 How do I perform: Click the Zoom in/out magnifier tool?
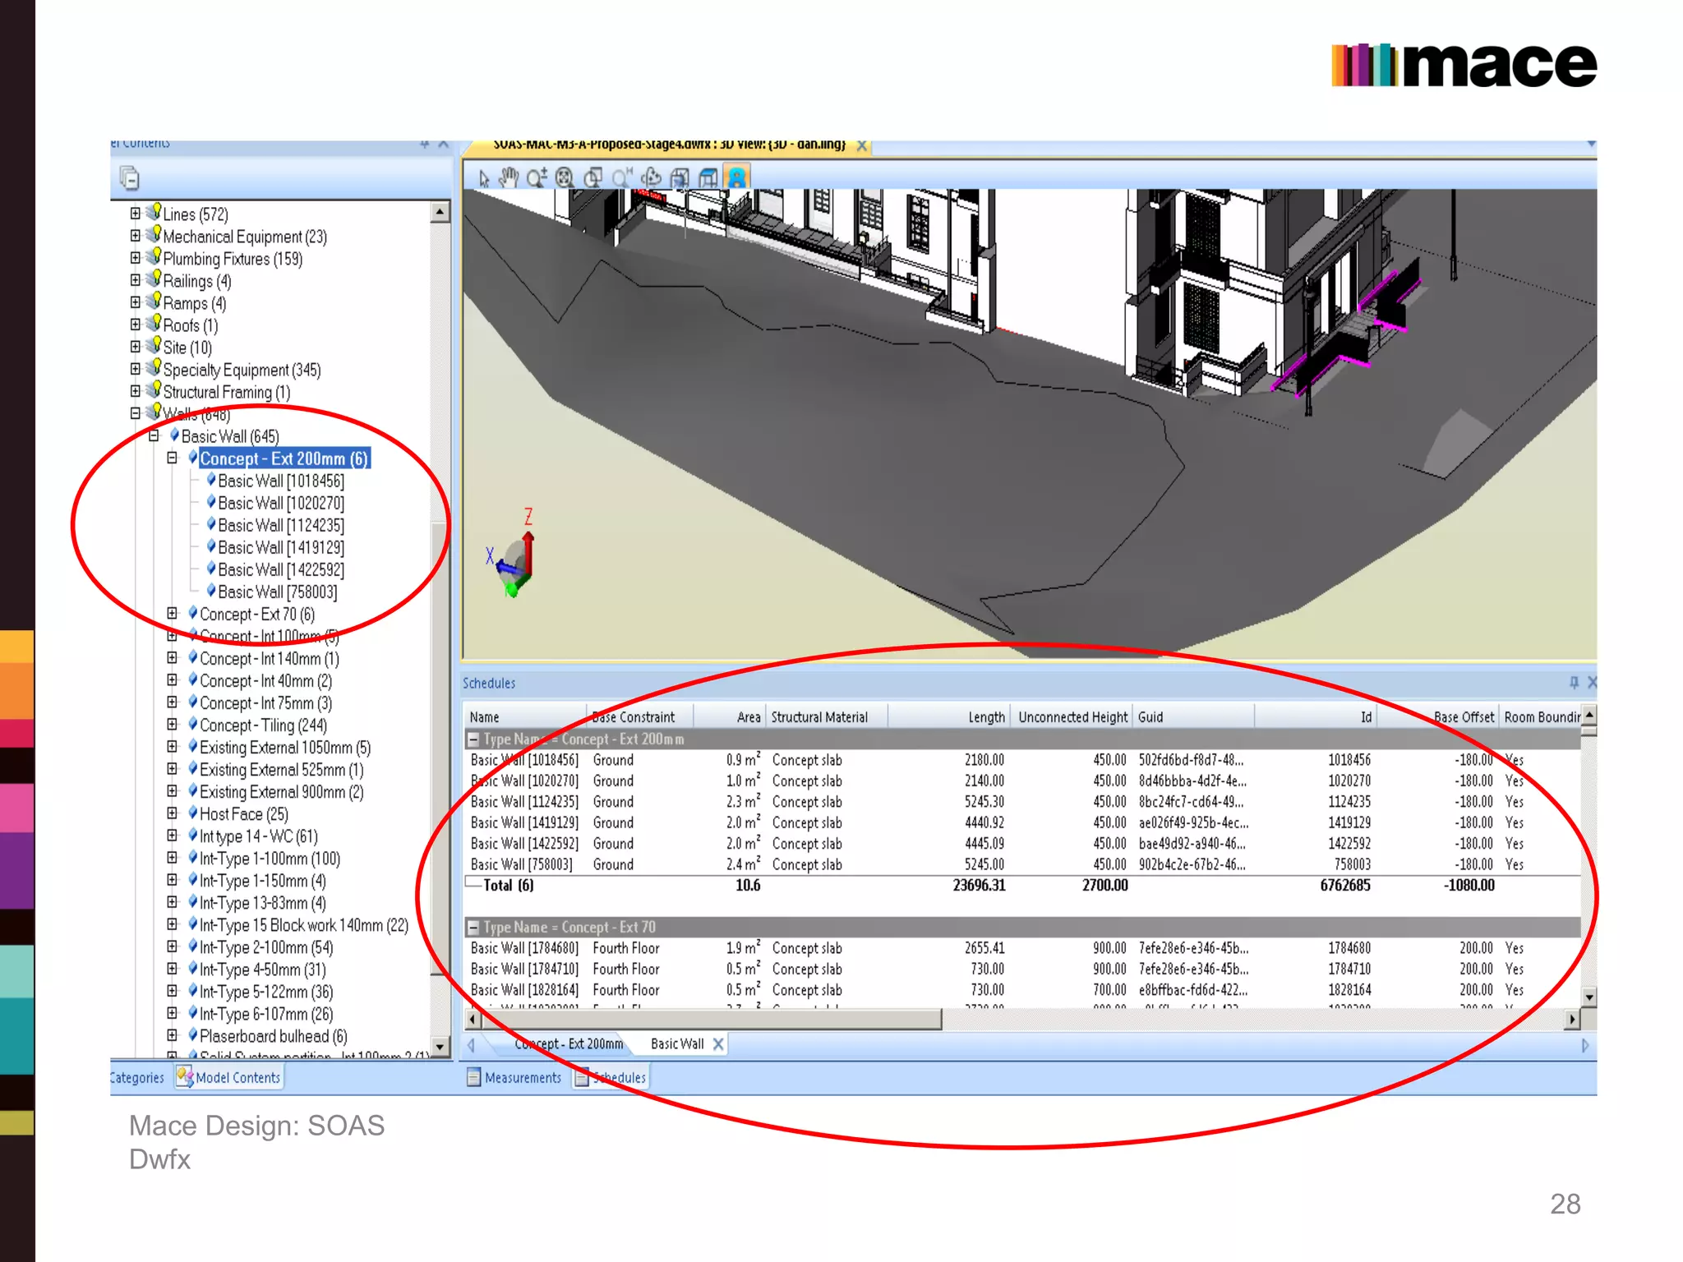[537, 177]
